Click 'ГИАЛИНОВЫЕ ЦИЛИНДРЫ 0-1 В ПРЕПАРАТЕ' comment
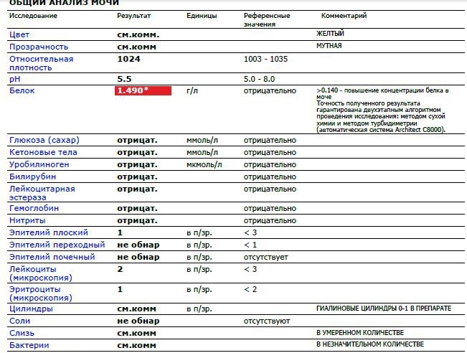 pos(384,309)
